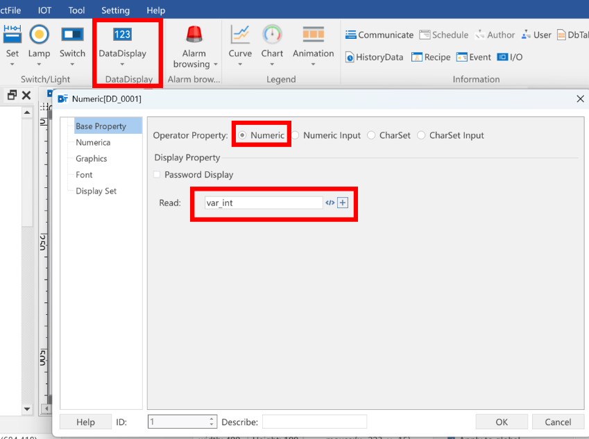Select Base Property in the tree

coord(108,126)
